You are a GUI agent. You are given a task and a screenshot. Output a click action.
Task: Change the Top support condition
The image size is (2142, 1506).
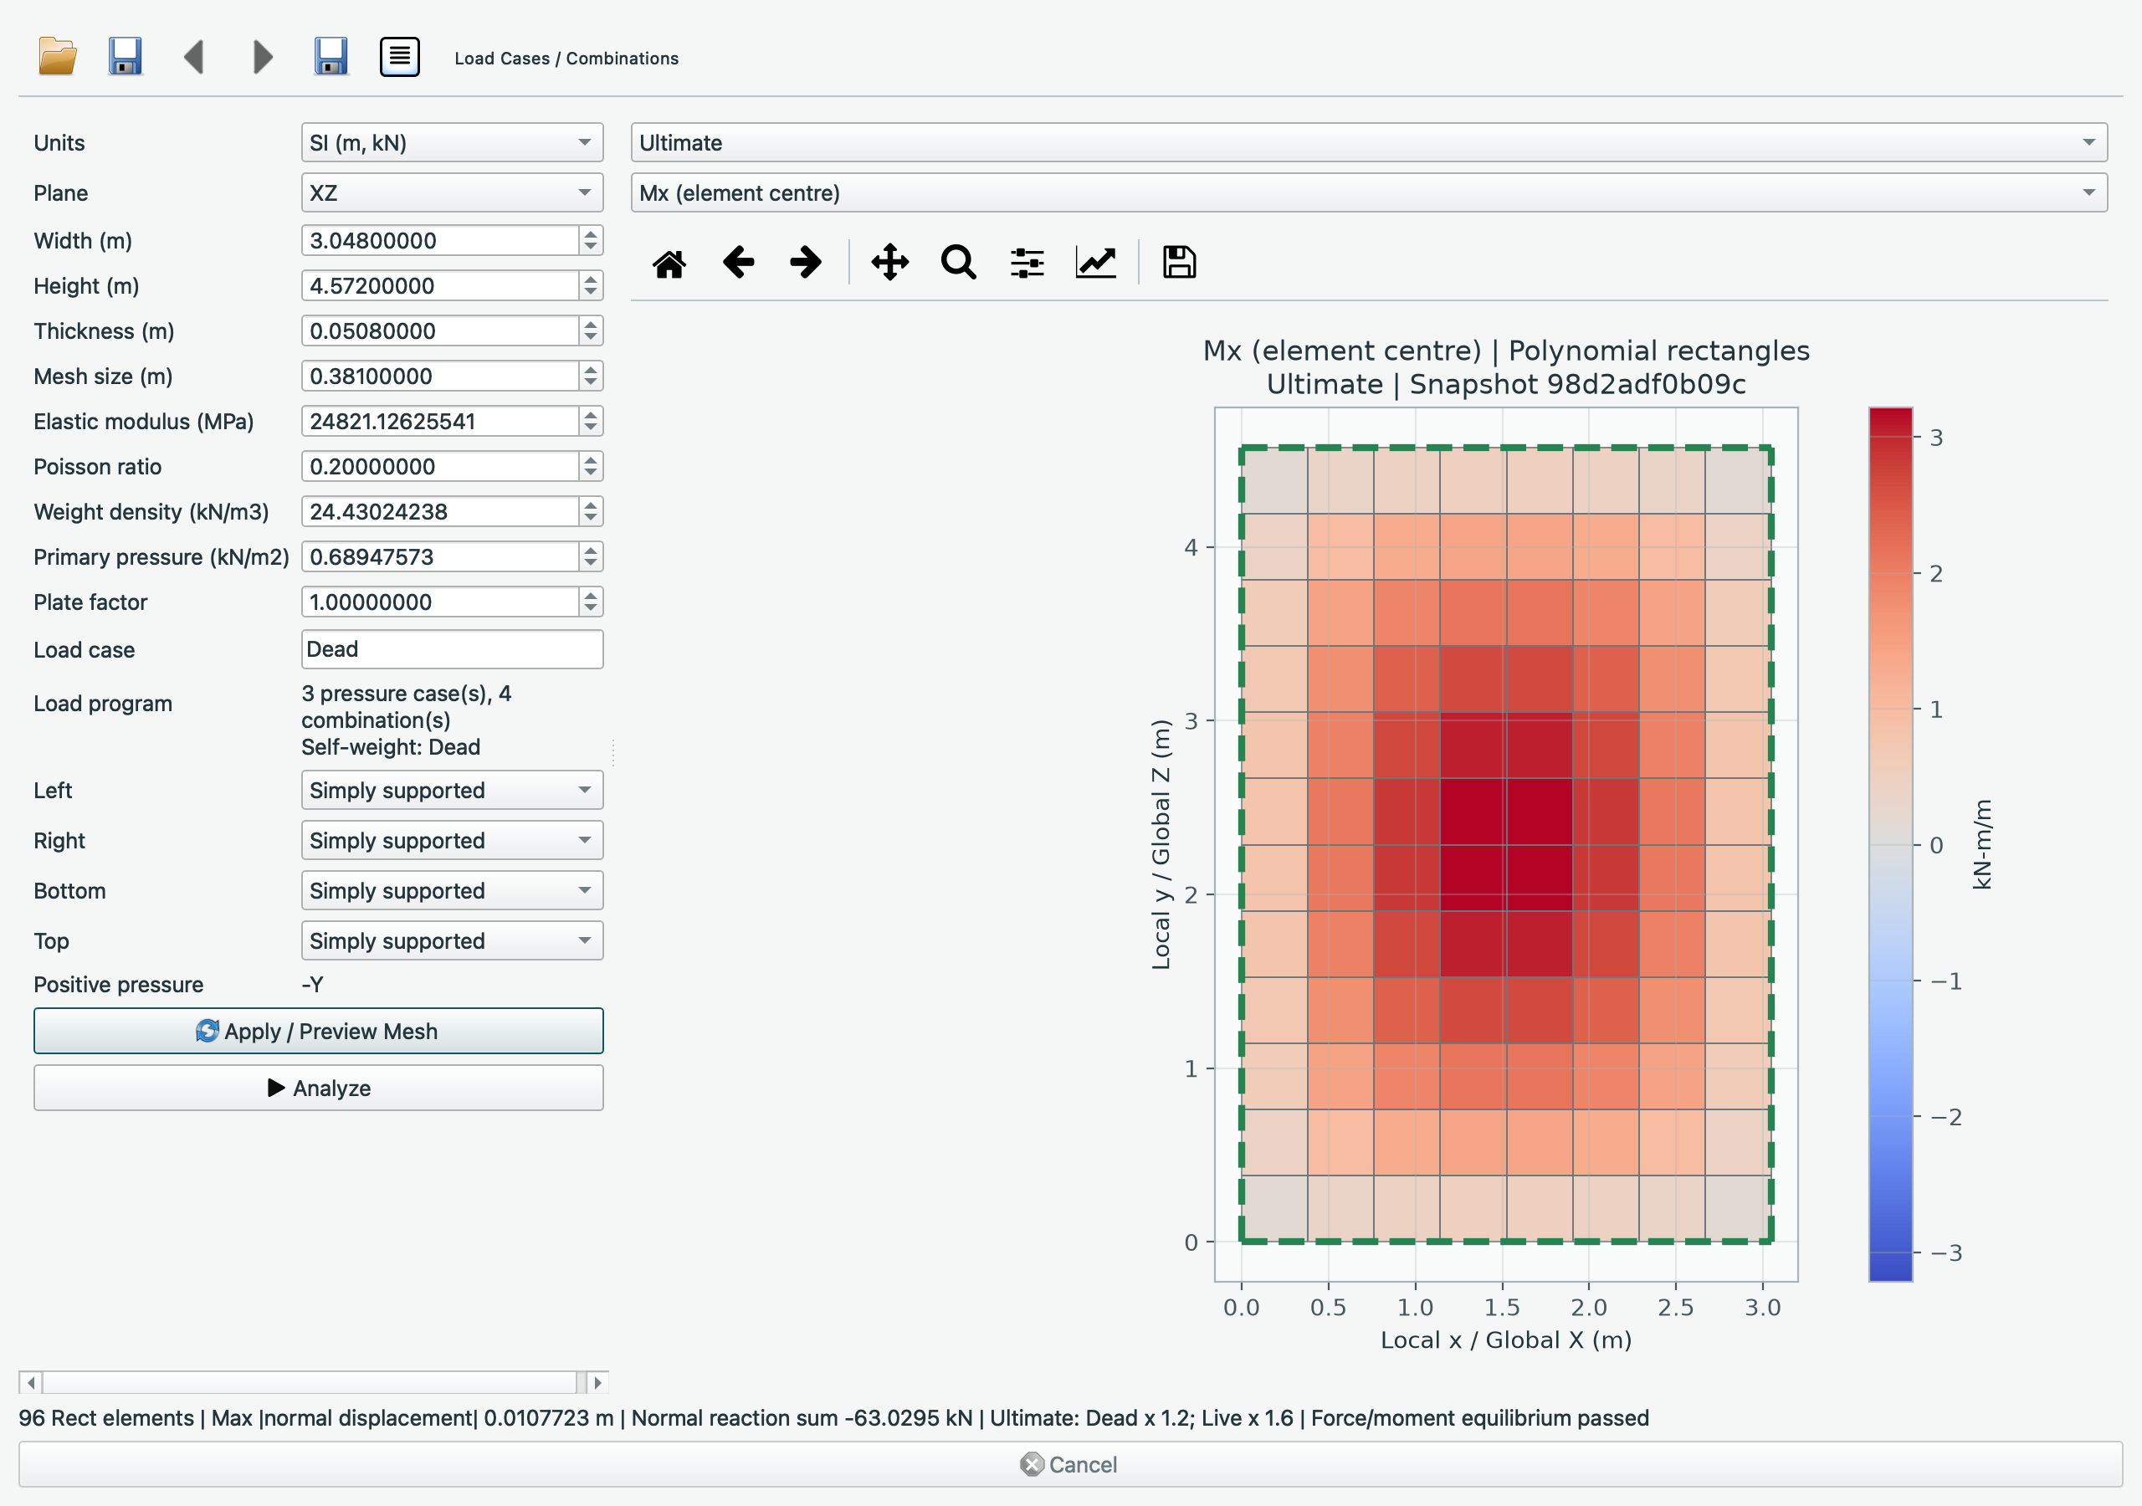[x=453, y=940]
